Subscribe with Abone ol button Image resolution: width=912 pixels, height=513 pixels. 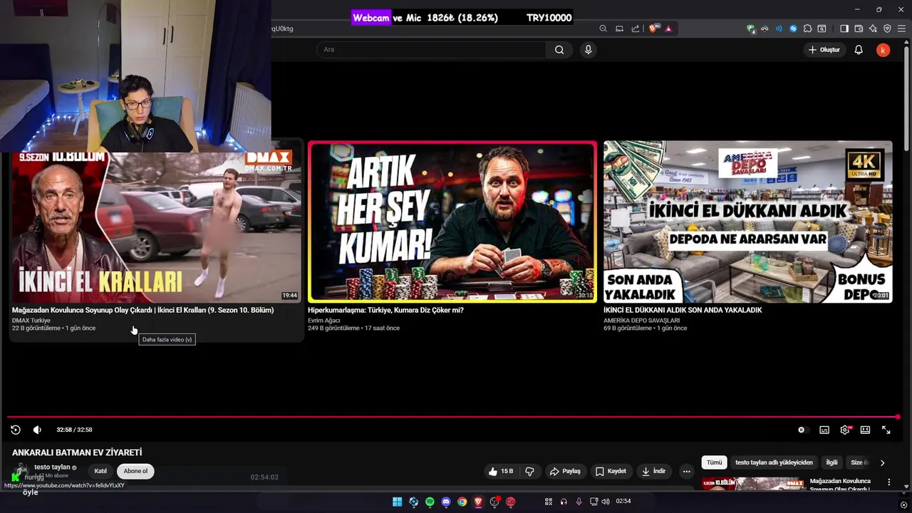click(135, 471)
